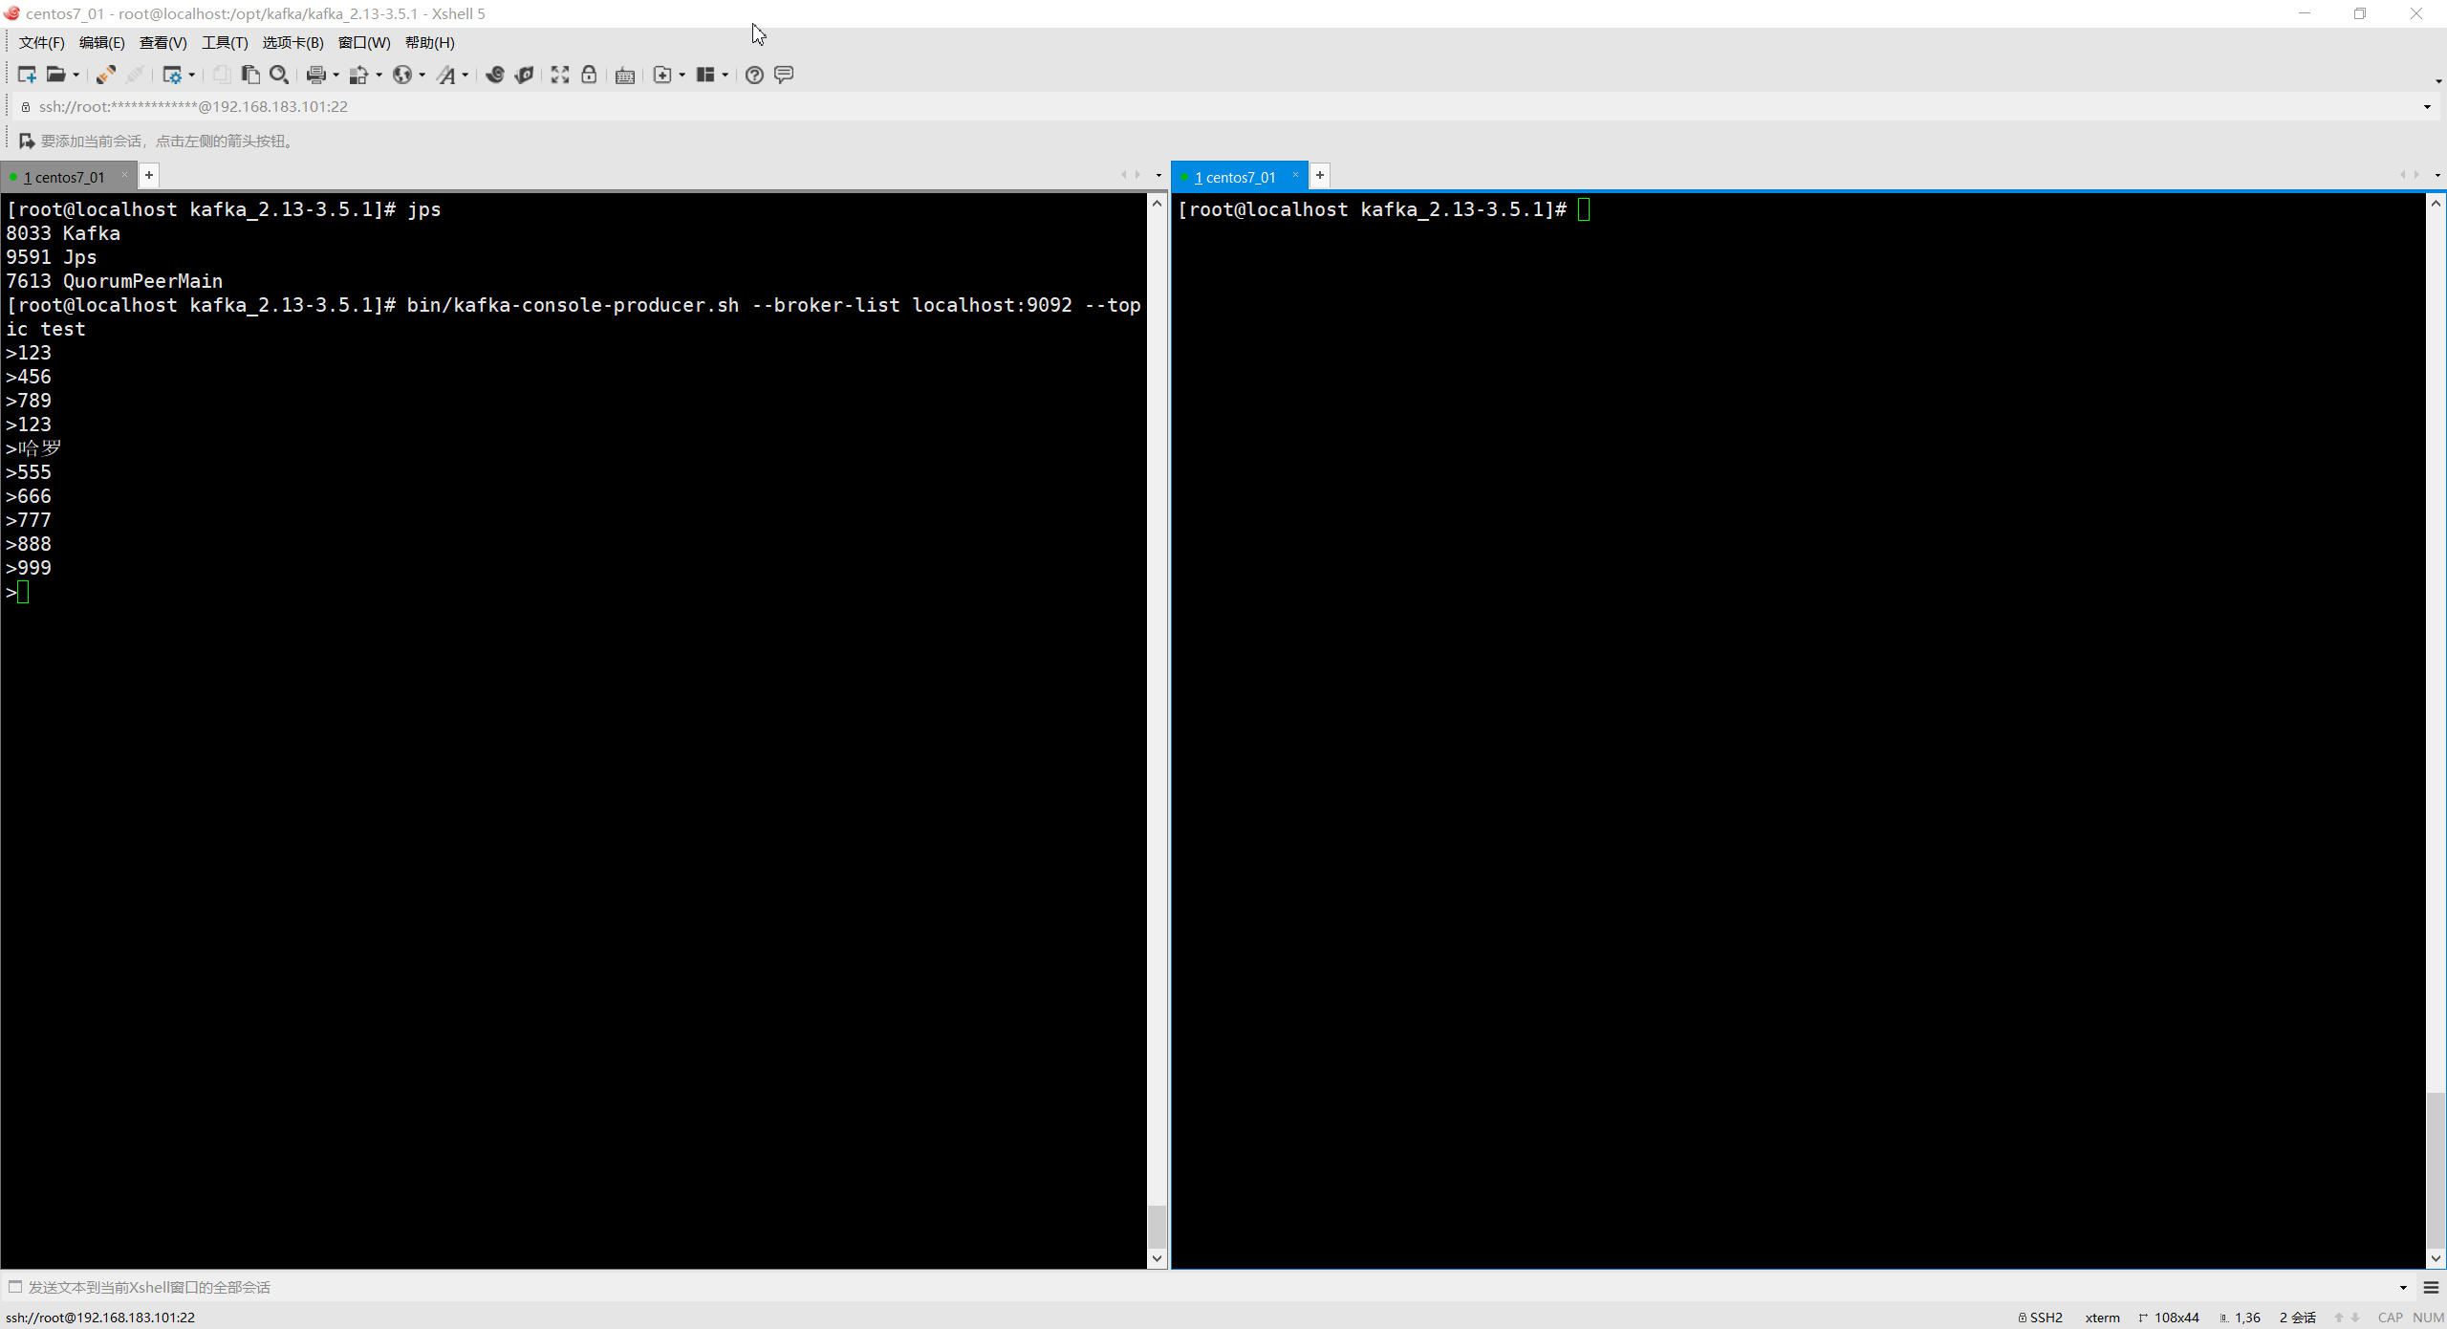The width and height of the screenshot is (2447, 1329).
Task: Expand the Open folder dropdown arrow
Action: [x=76, y=75]
